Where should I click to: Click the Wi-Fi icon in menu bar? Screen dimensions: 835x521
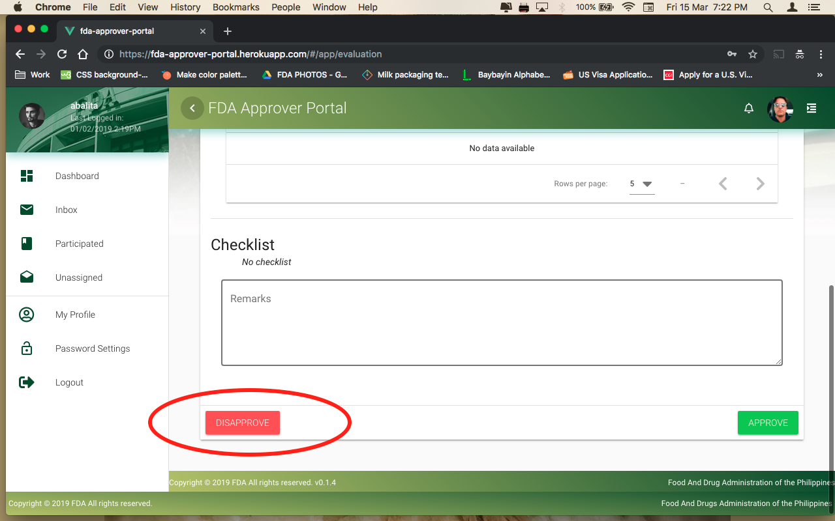tap(628, 7)
